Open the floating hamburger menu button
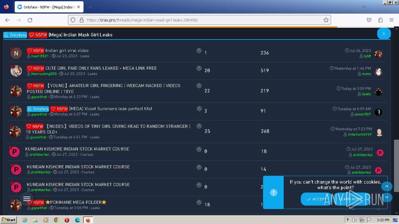Image resolution: width=399 pixels, height=224 pixels. coord(27,199)
